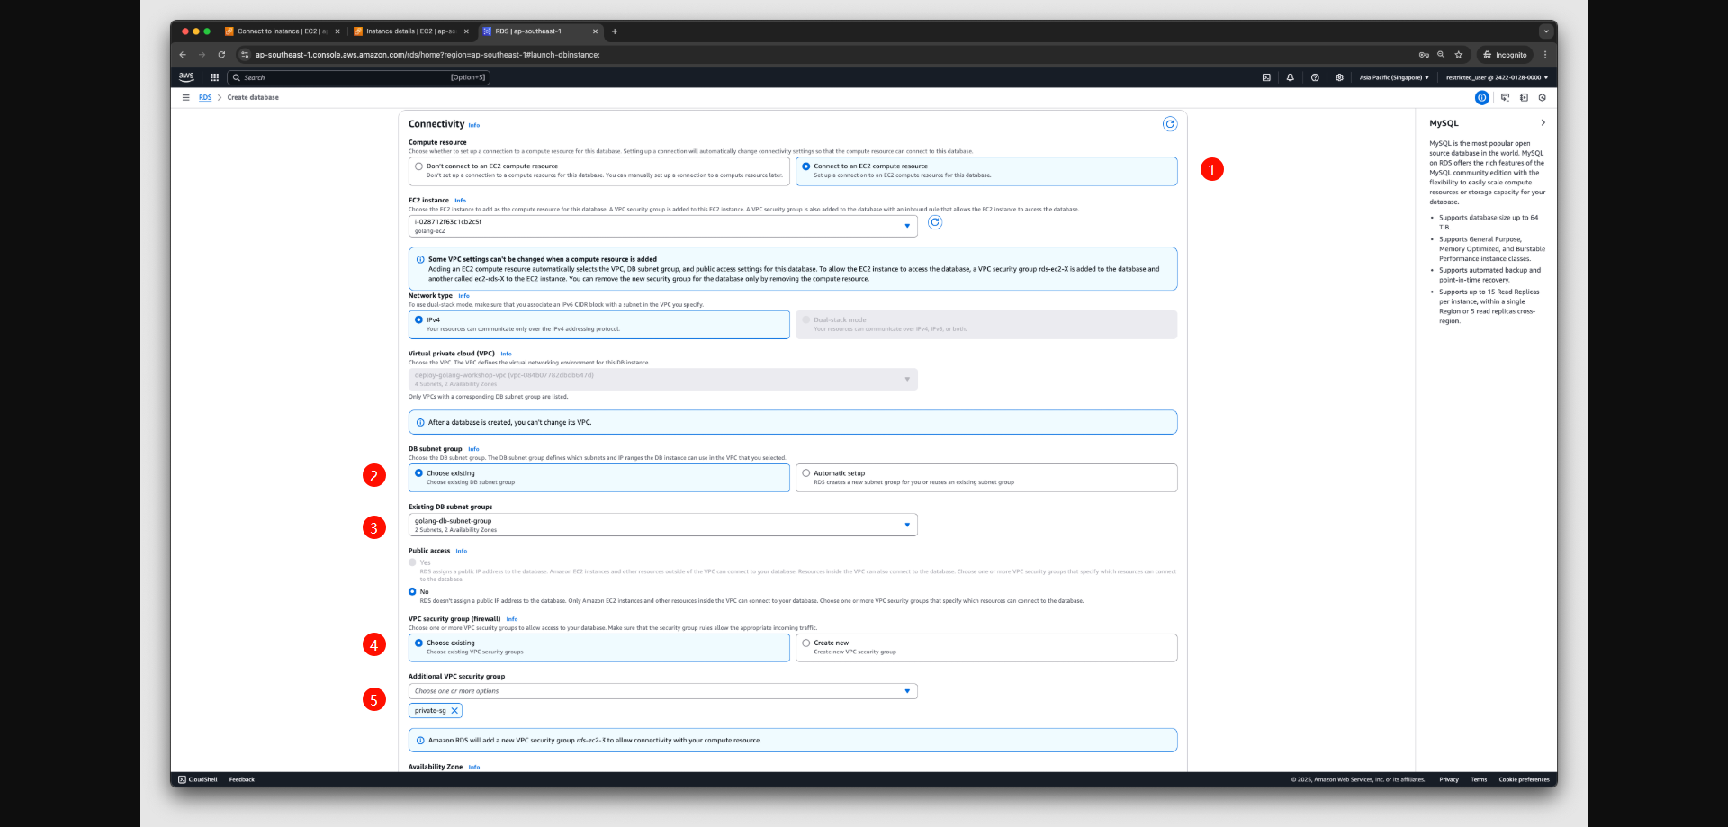Open the Existing DB subnet groups dropdown
The image size is (1728, 827).
point(663,525)
